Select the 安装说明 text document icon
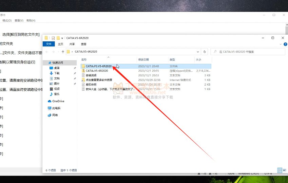This screenshot has width=288, height=183. tap(83, 75)
